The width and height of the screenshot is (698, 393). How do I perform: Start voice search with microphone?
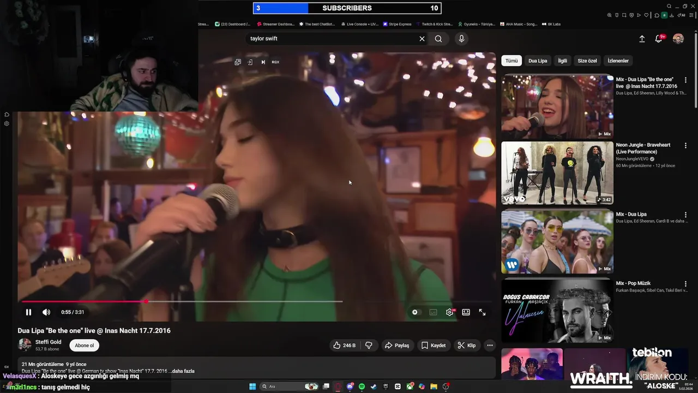(461, 39)
